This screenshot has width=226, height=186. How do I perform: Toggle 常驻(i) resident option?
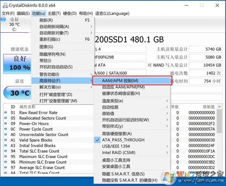coord(63,61)
